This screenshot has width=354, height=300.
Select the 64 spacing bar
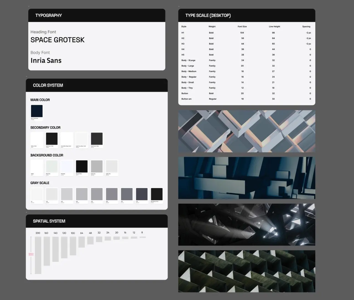point(82,242)
